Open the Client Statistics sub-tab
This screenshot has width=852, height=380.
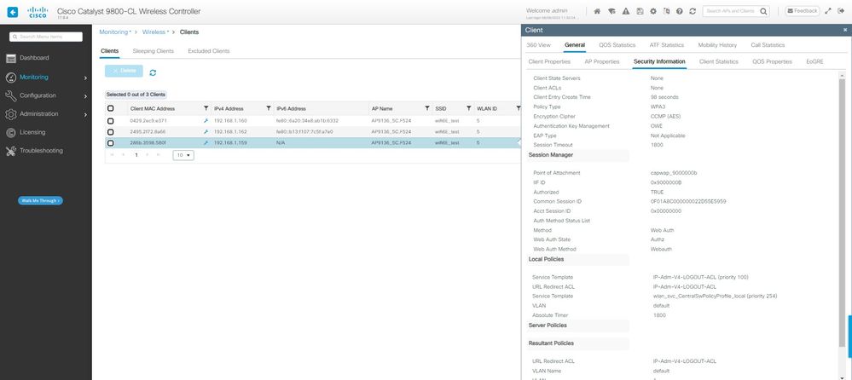(x=719, y=62)
